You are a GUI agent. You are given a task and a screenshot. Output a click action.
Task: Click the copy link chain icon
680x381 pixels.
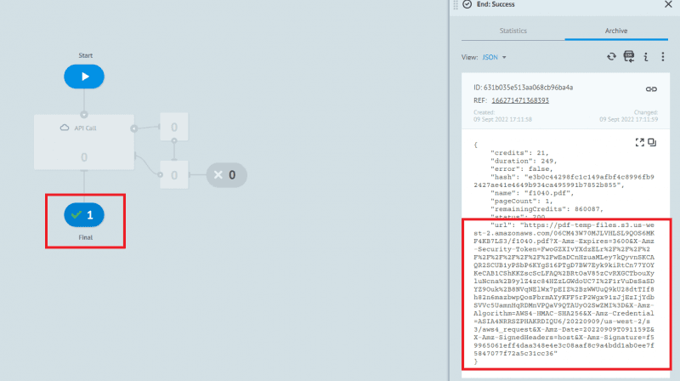(651, 88)
